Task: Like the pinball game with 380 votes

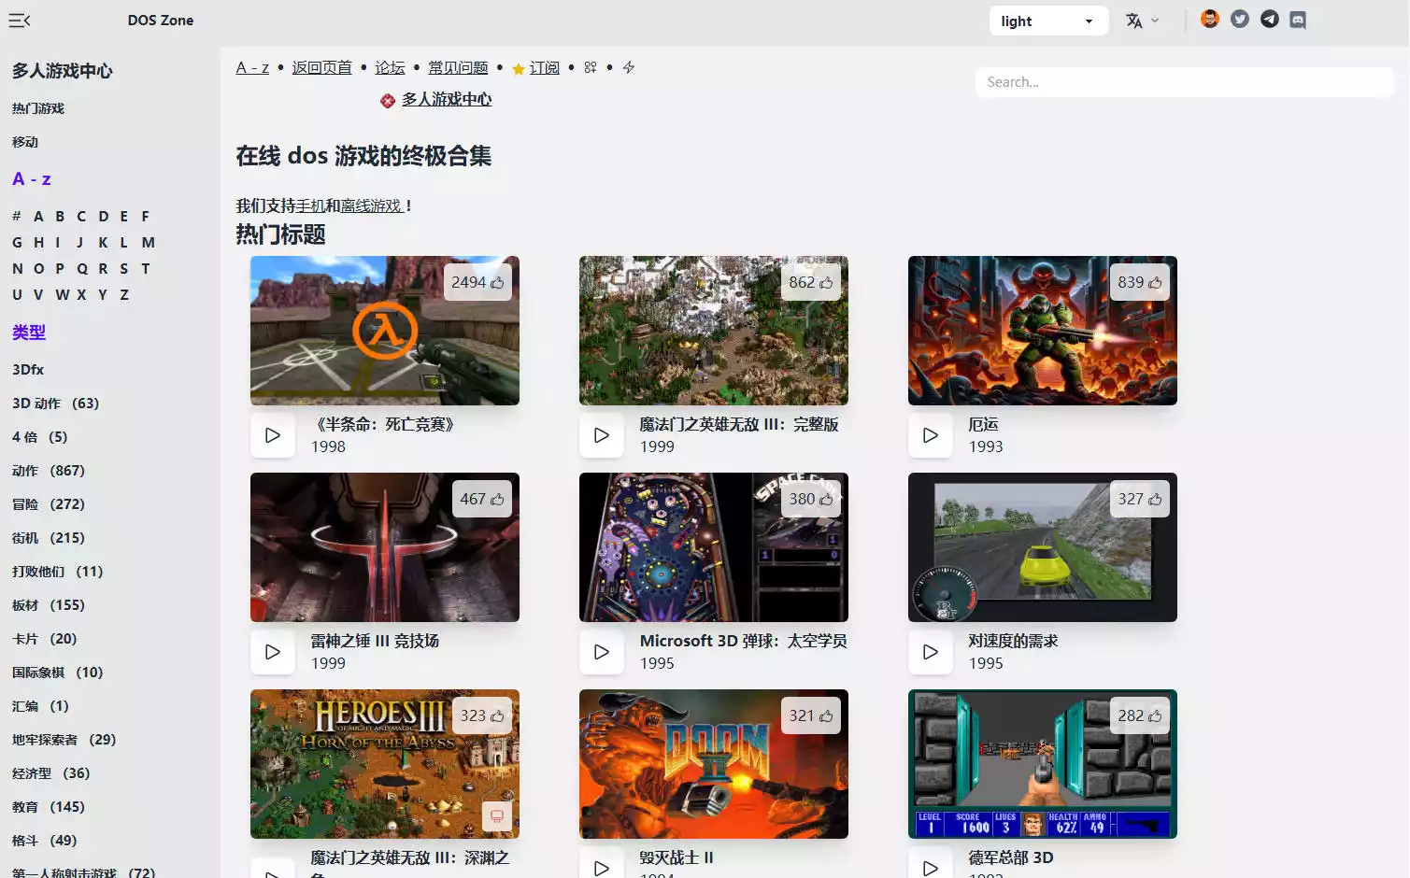Action: pos(811,499)
